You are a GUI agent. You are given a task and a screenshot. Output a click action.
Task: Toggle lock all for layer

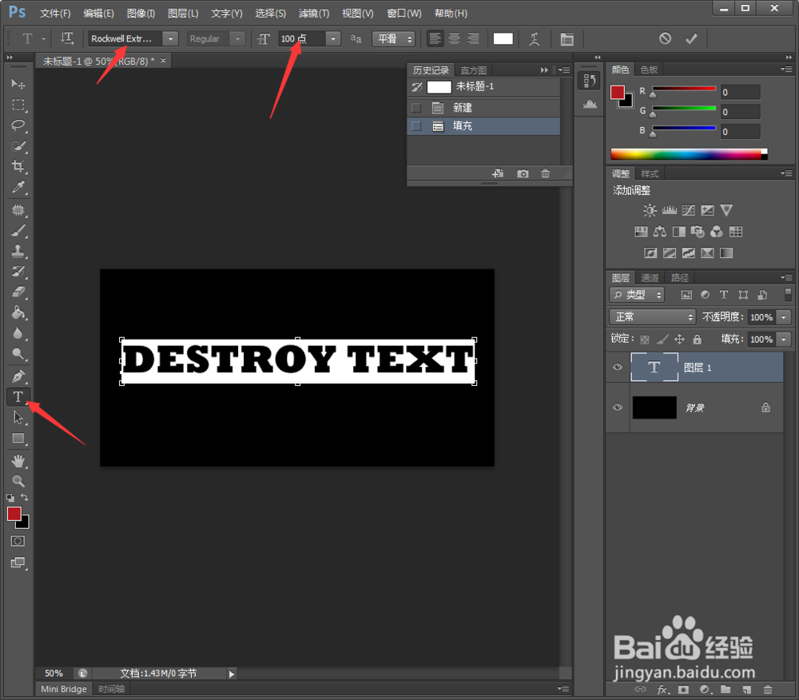click(697, 340)
